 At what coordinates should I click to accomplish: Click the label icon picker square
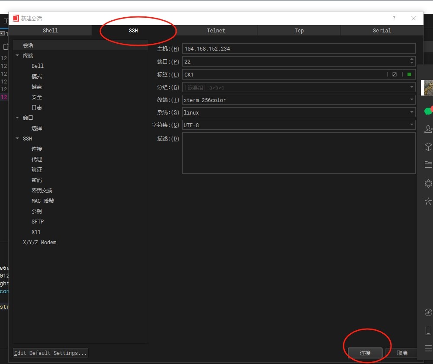395,74
